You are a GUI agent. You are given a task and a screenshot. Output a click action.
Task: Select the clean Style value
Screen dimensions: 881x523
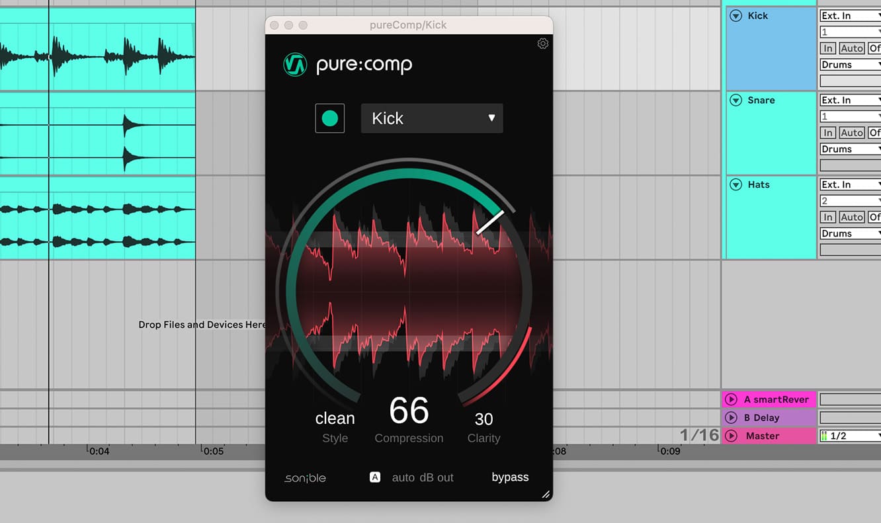(335, 419)
